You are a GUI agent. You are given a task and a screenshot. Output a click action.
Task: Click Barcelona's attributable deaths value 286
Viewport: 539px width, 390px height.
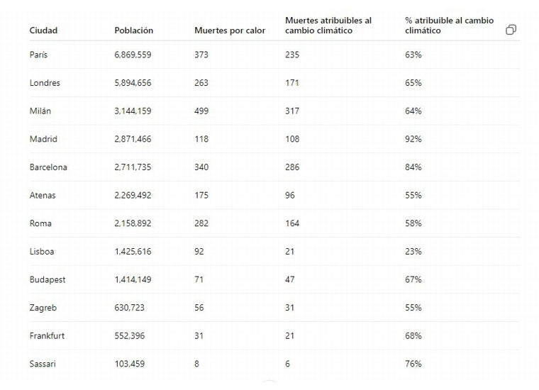click(x=292, y=167)
